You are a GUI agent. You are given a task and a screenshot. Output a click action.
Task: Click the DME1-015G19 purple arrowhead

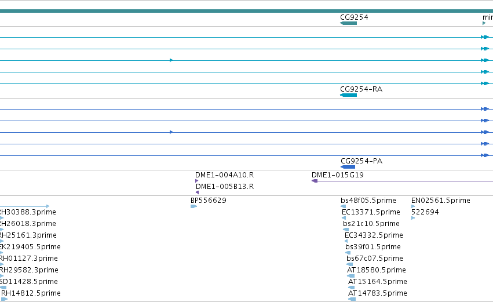(315, 181)
